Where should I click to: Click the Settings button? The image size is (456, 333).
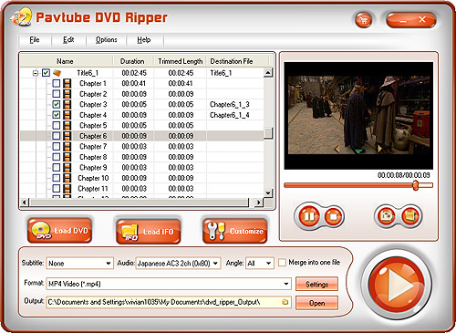coord(316,284)
